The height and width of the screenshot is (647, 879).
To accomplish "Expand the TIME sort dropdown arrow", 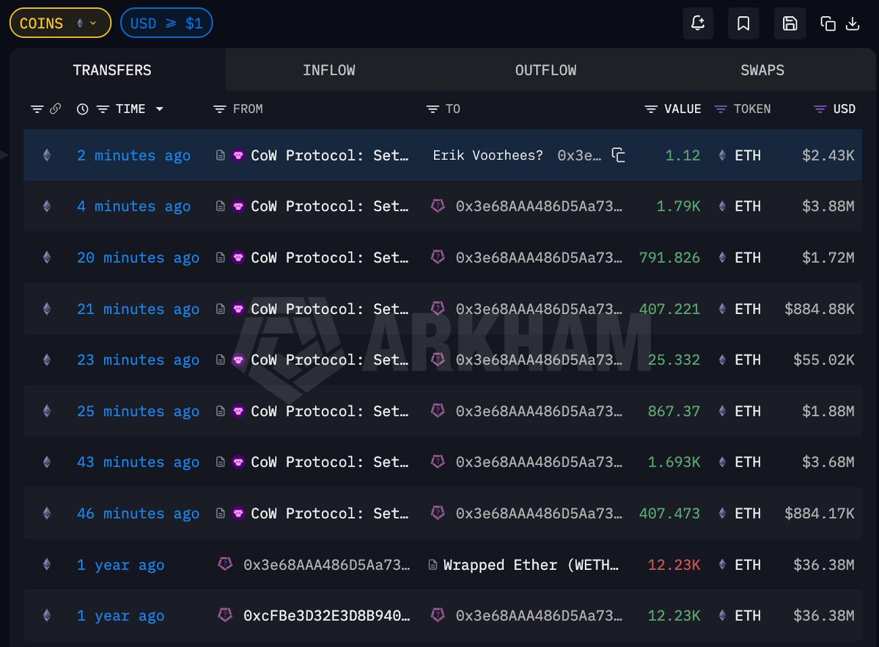I will [x=159, y=109].
